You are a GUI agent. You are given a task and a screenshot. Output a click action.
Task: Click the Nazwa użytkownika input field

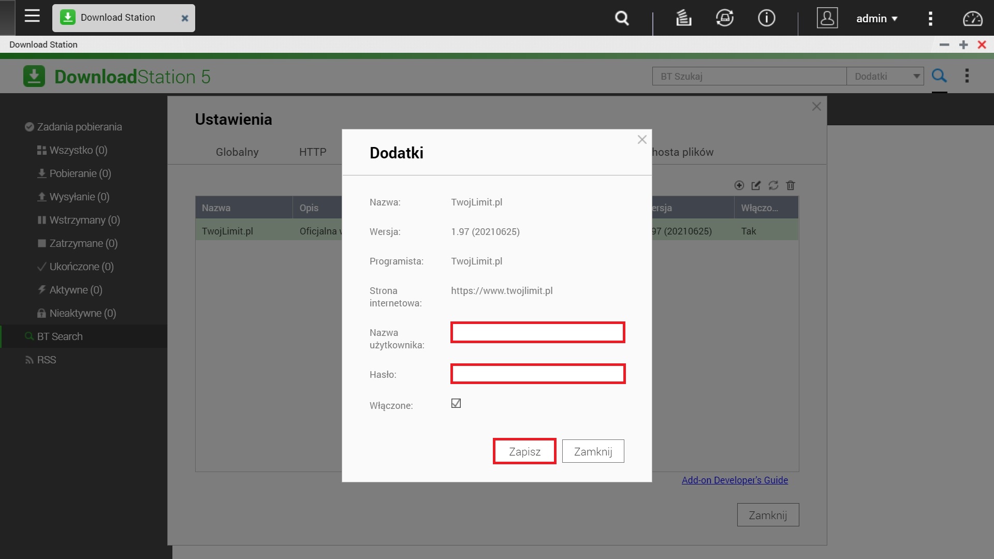[538, 332]
